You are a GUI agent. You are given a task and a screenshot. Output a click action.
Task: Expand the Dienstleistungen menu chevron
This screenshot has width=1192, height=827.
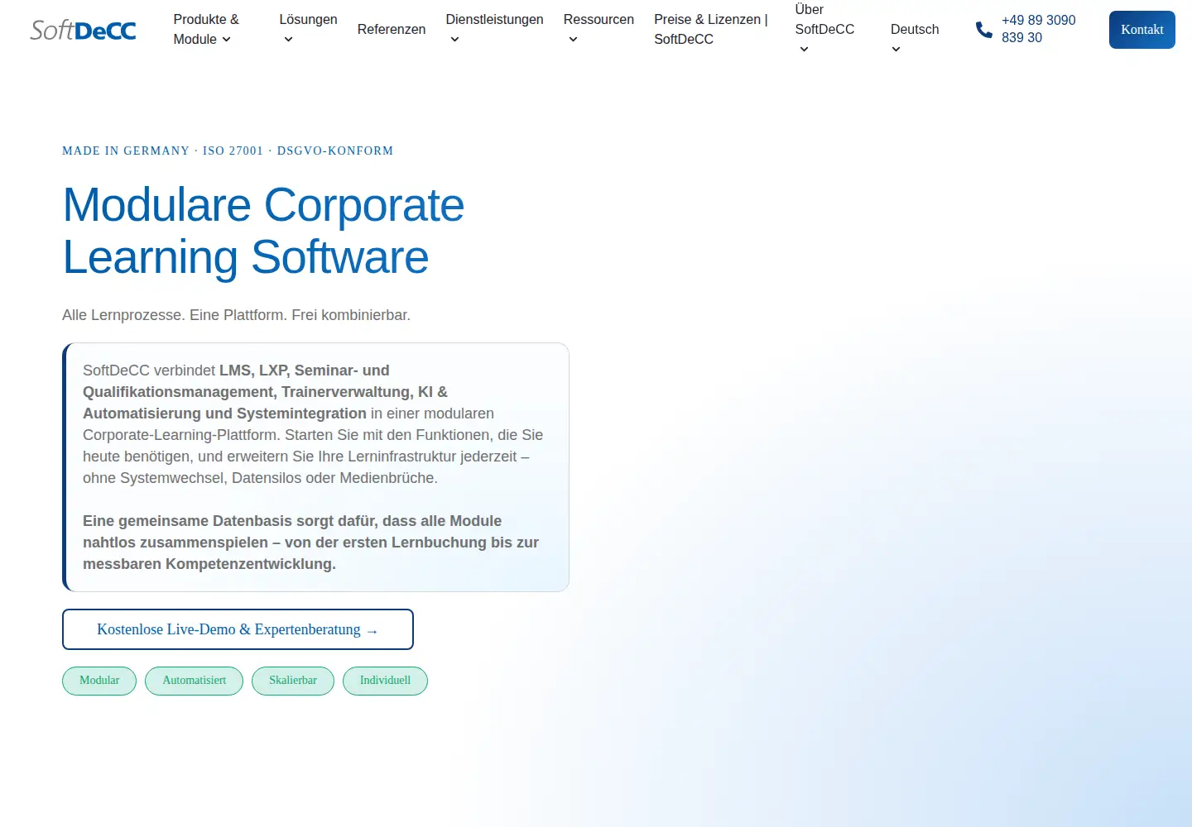tap(454, 40)
